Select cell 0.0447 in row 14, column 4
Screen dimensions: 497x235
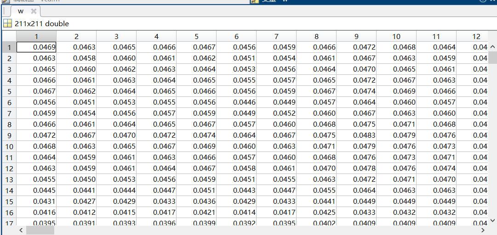click(156, 190)
